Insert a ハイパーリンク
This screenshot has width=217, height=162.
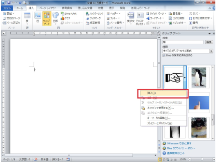94,13
